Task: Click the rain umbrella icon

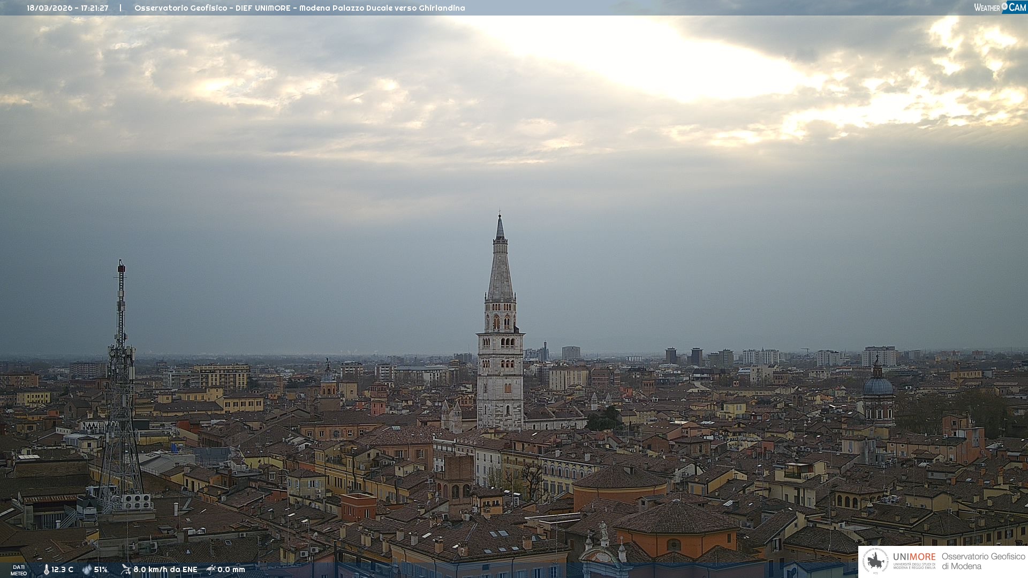Action: (x=211, y=569)
